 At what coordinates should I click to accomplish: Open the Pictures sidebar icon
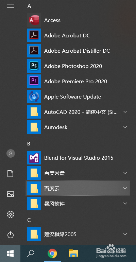coord(11,194)
